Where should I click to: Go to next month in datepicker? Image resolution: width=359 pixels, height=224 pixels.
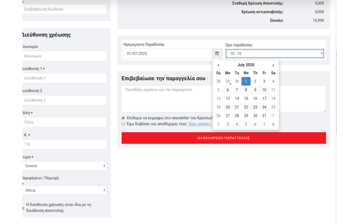coord(273,65)
